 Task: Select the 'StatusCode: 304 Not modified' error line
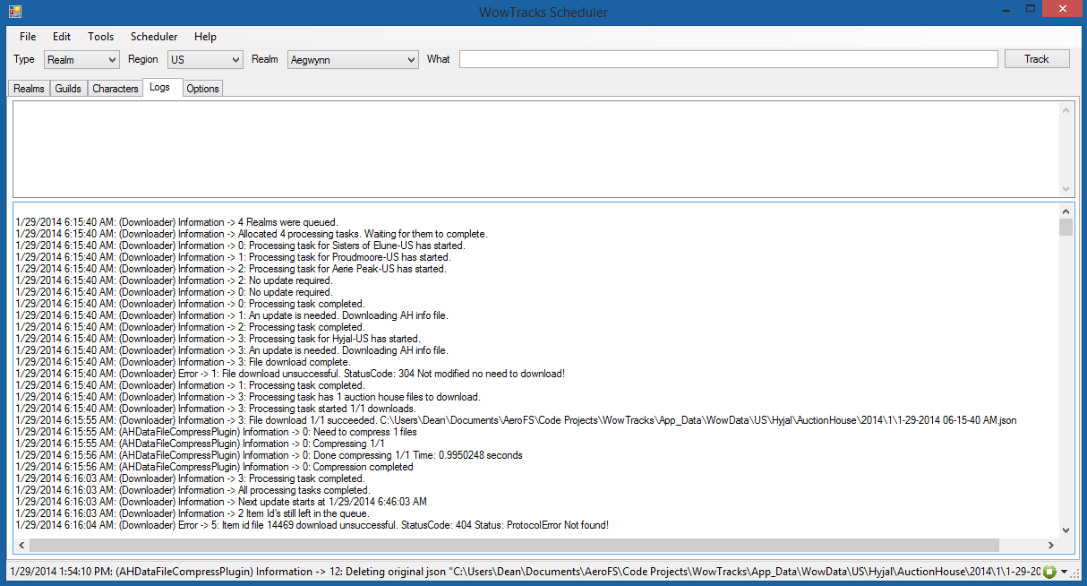[291, 374]
